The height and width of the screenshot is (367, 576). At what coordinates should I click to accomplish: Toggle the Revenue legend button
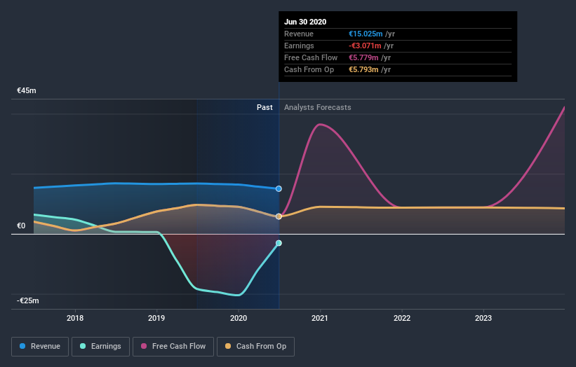[x=40, y=347]
